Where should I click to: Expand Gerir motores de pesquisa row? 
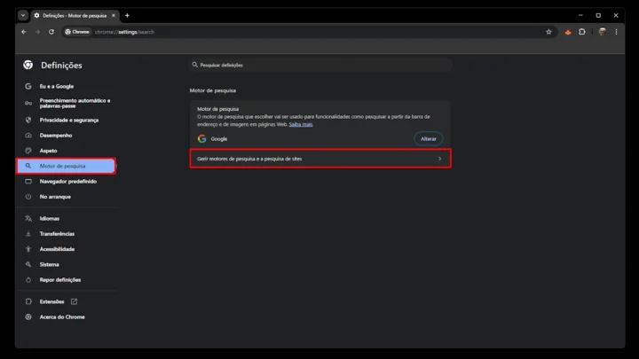[319, 159]
